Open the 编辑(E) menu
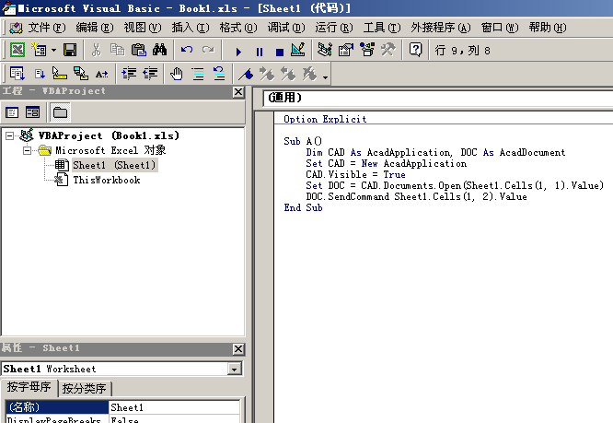Image resolution: width=613 pixels, height=423 pixels. coord(95,28)
